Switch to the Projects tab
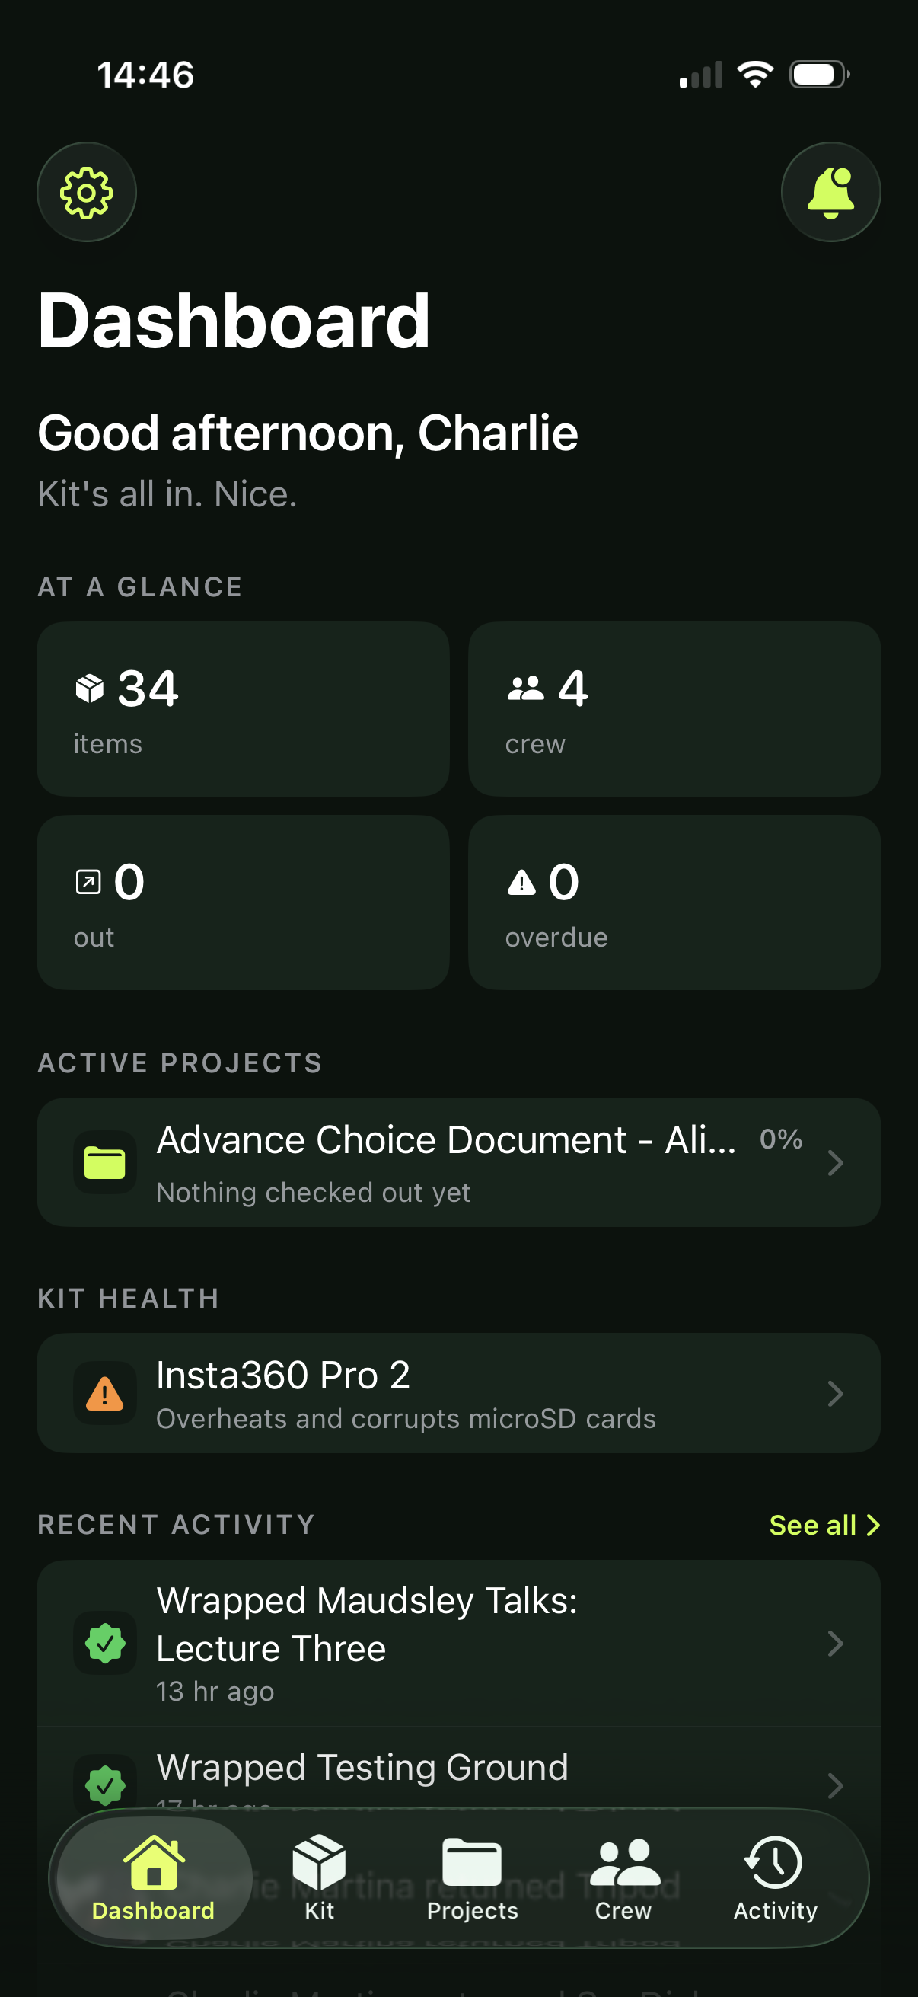 [472, 1876]
